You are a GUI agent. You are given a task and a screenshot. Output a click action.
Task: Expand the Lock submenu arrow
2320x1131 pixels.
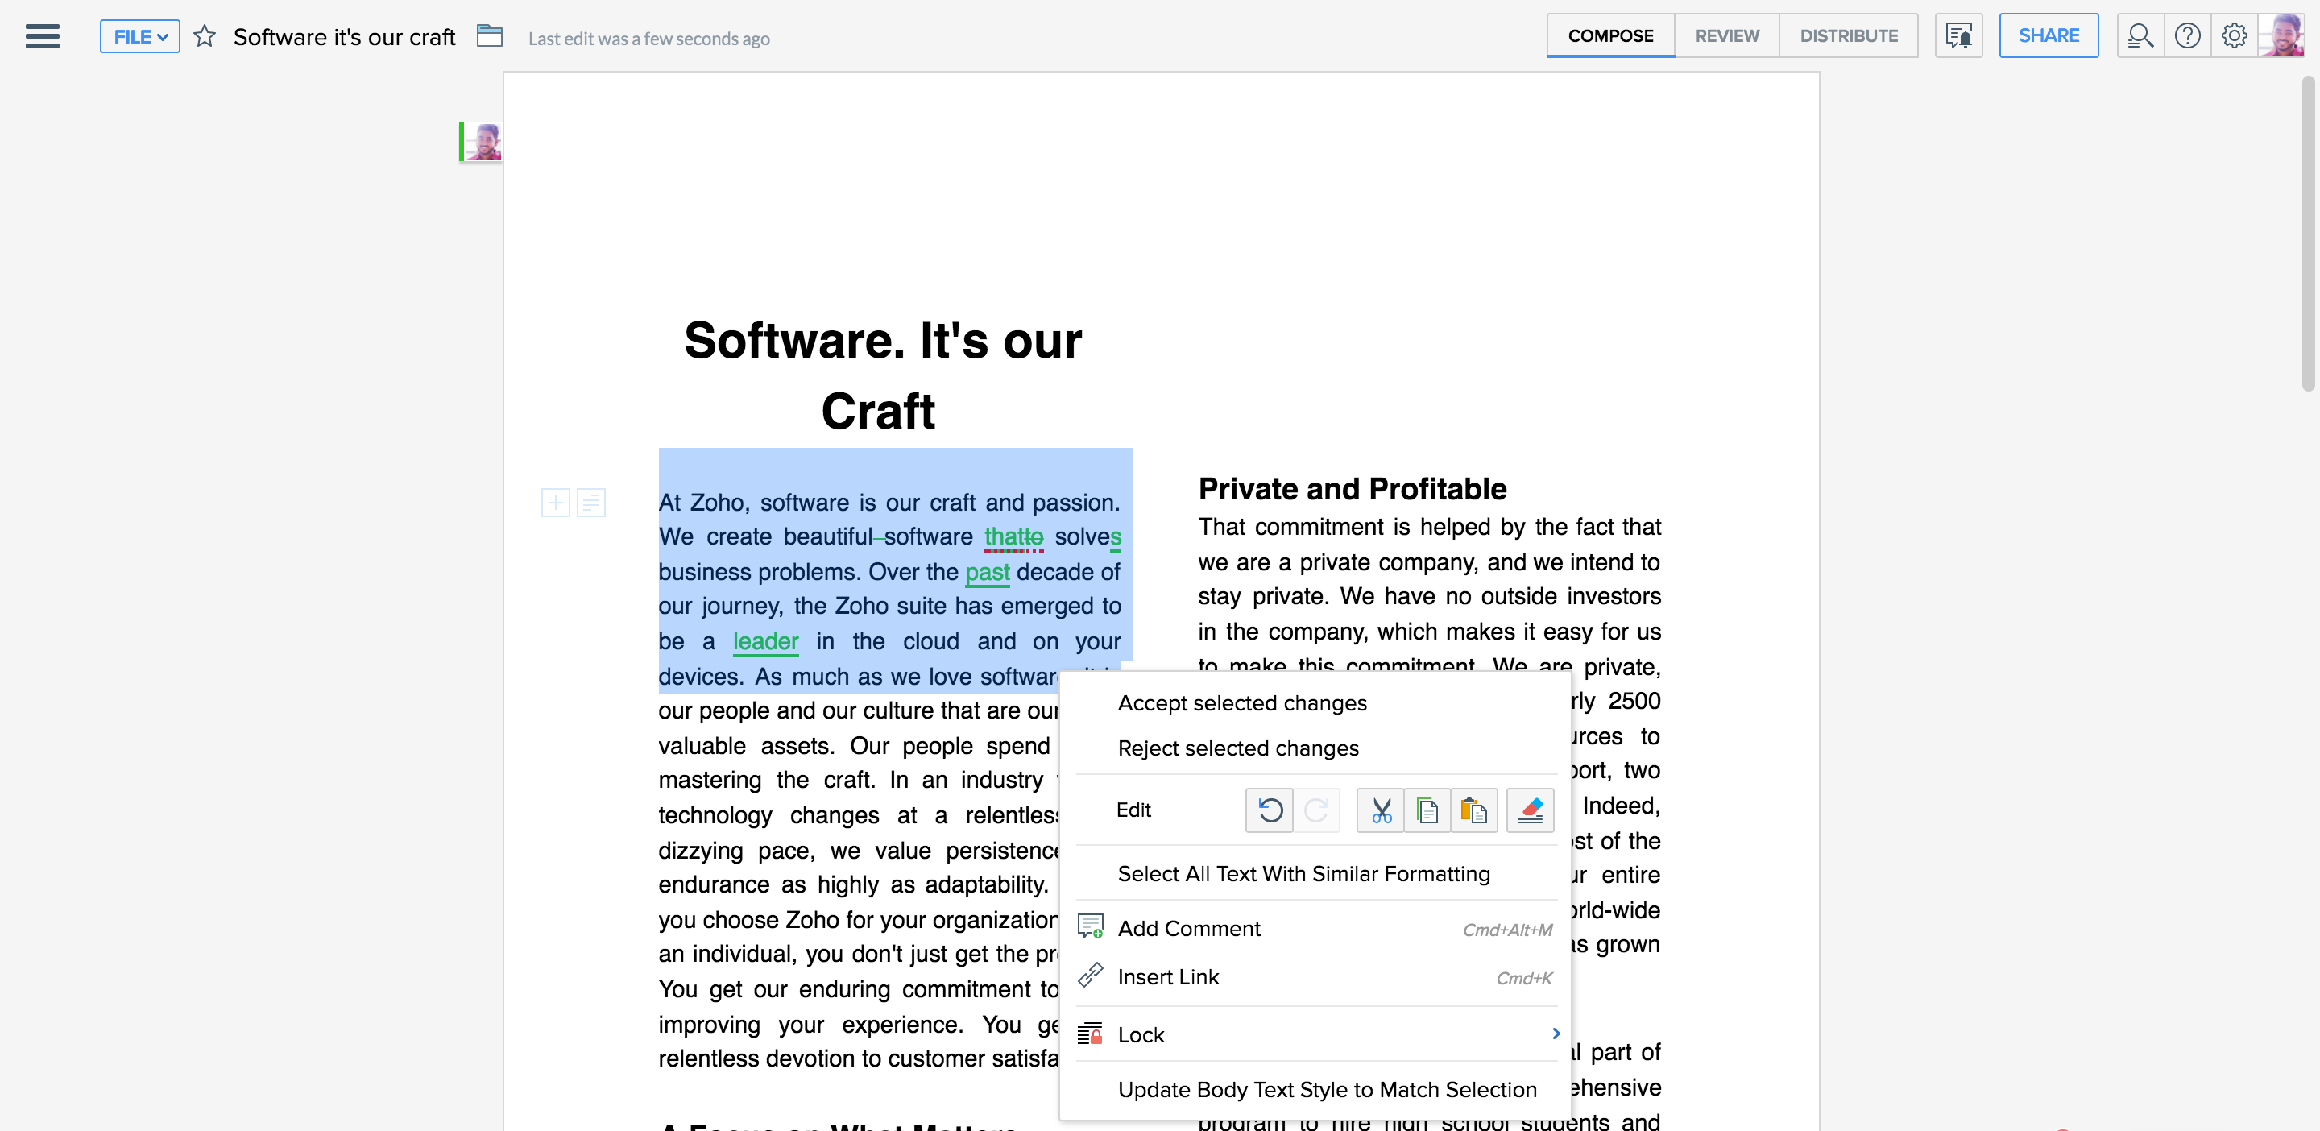tap(1556, 1034)
